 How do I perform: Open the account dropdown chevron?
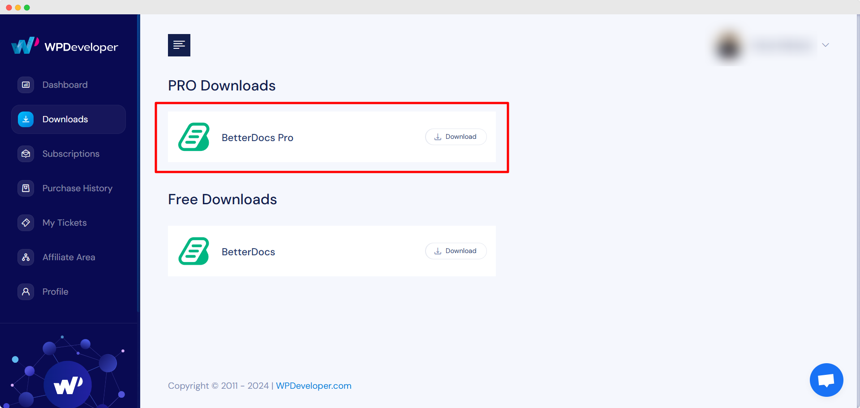pyautogui.click(x=826, y=45)
